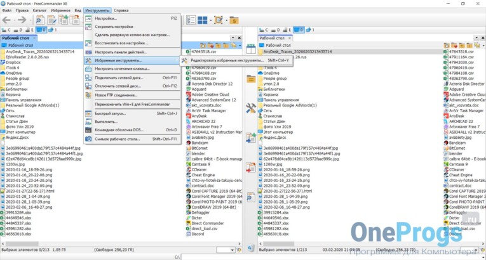
Task: Open Back history dropdown arrow
Action: pyautogui.click(x=13, y=21)
